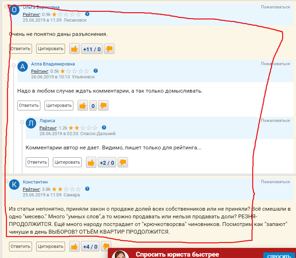Collapse Ольга Борисовна's comment thread
Viewport: 296px width, 258px height.
pyautogui.click(x=6, y=7)
